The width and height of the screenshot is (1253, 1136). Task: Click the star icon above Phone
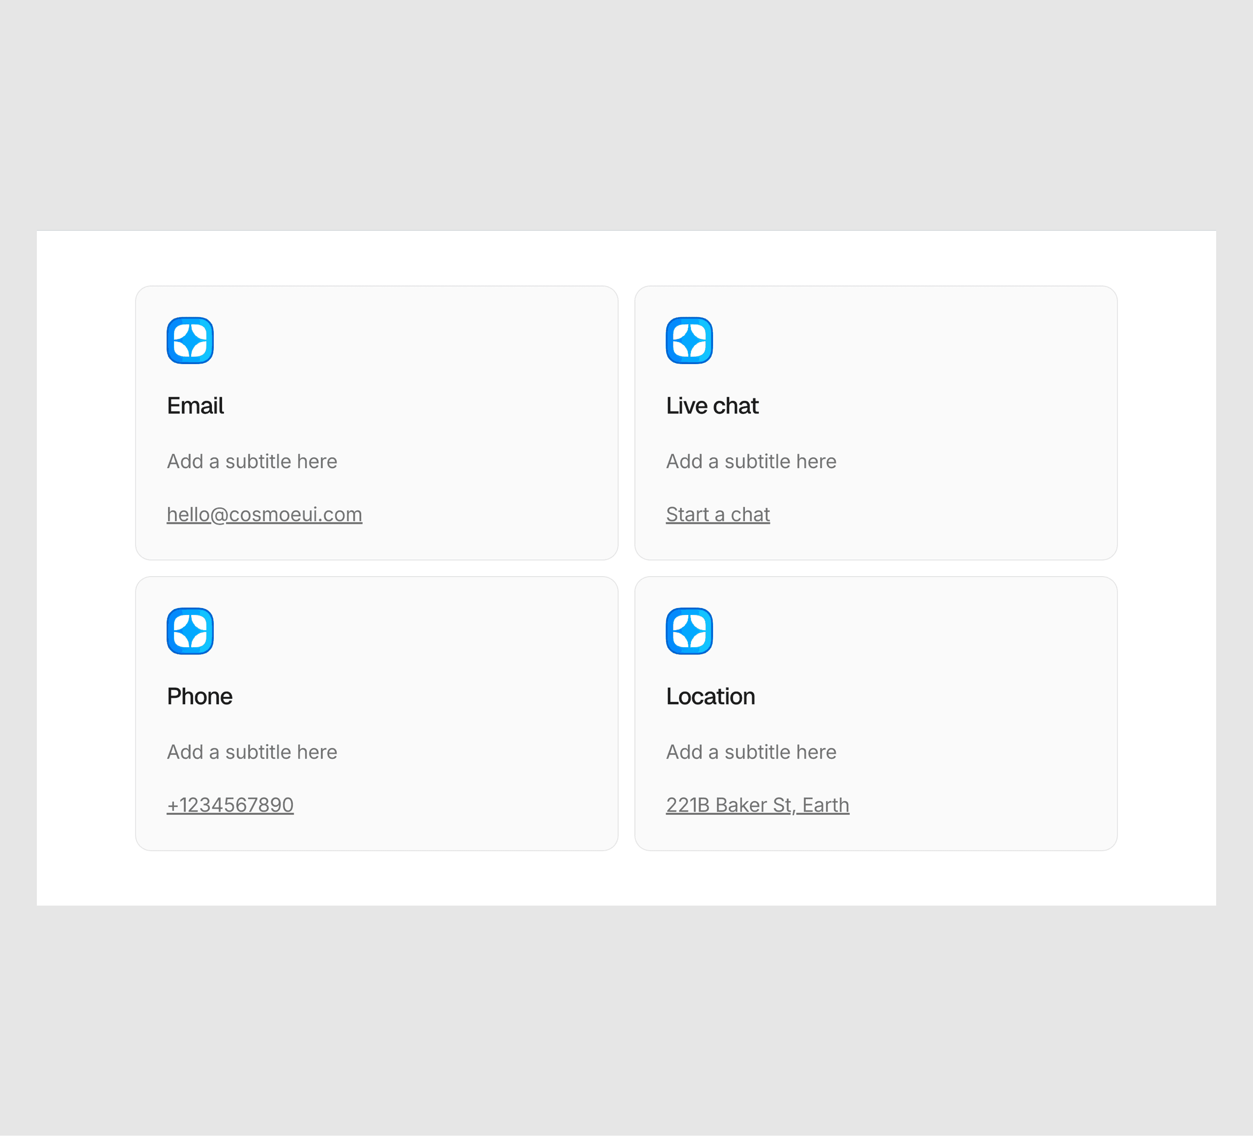coord(190,631)
